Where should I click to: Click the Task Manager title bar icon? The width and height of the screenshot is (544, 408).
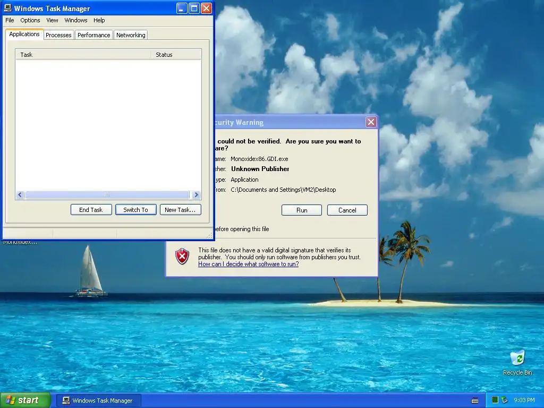(7, 8)
